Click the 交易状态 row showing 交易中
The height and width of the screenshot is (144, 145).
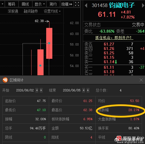pyautogui.click(x=114, y=25)
